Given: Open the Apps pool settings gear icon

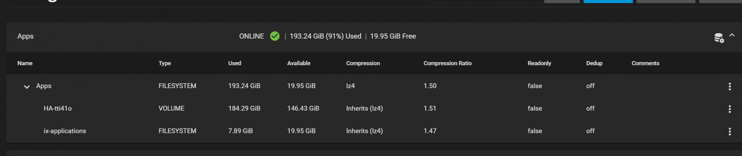Looking at the screenshot, I should point(718,38).
